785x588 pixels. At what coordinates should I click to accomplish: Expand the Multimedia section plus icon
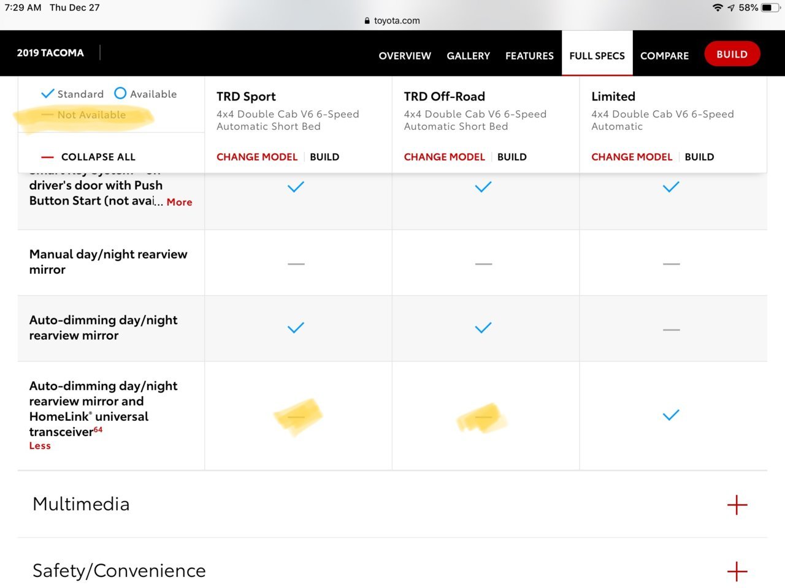click(x=737, y=505)
